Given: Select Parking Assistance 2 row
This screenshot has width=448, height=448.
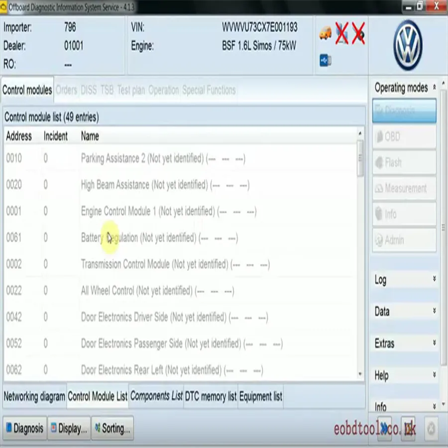Looking at the screenshot, I should click(180, 158).
